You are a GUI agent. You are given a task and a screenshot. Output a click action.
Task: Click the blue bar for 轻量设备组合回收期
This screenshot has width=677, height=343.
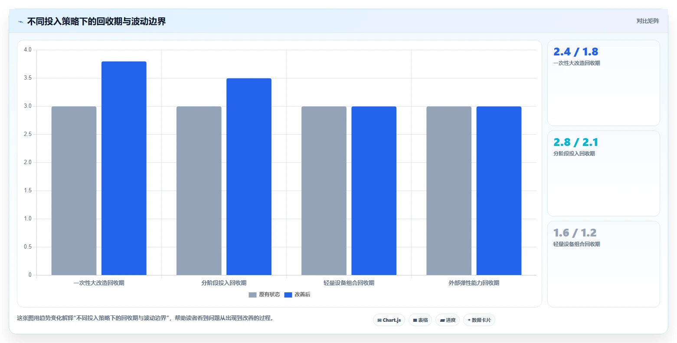[x=374, y=191]
